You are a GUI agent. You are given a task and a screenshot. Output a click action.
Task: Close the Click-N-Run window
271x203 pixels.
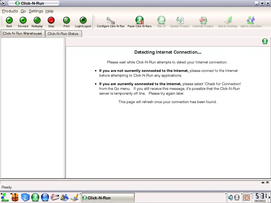coord(268,3)
